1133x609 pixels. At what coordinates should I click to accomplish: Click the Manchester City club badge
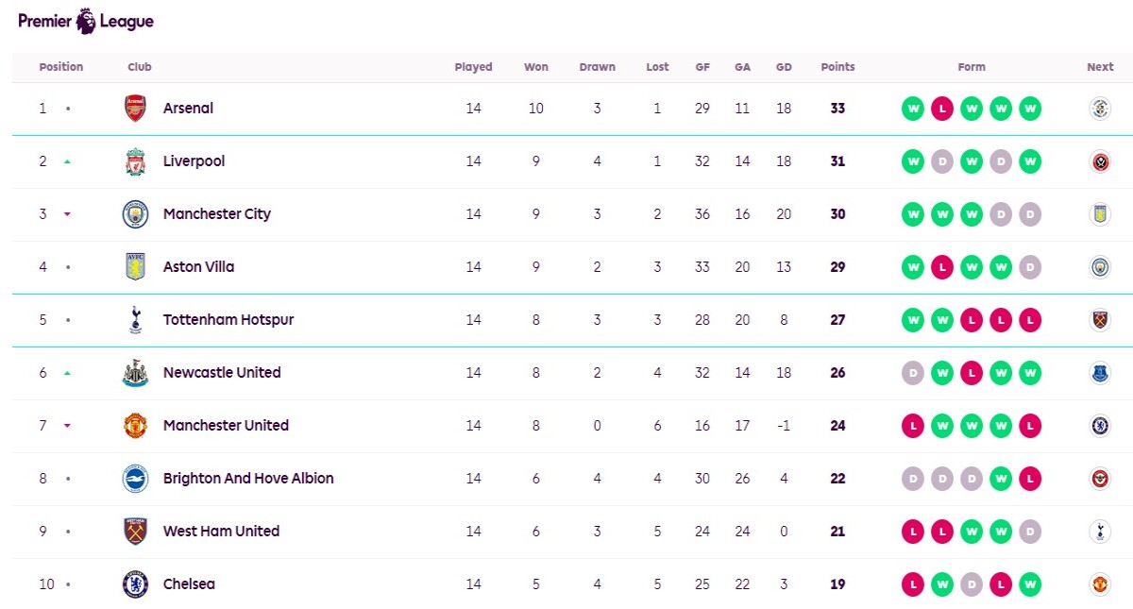click(x=135, y=214)
